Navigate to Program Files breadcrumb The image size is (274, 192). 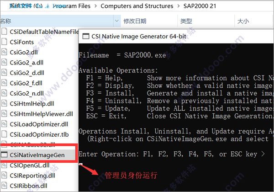(x=72, y=6)
